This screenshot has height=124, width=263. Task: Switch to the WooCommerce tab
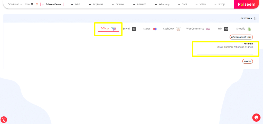[x=198, y=29]
